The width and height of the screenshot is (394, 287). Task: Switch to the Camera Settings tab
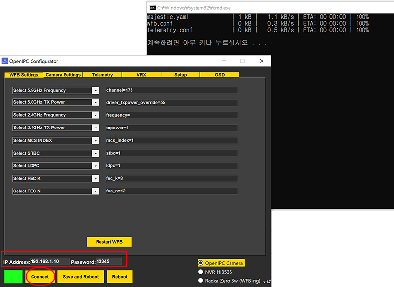[63, 75]
